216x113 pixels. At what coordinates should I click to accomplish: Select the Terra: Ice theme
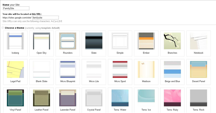tap(146, 100)
